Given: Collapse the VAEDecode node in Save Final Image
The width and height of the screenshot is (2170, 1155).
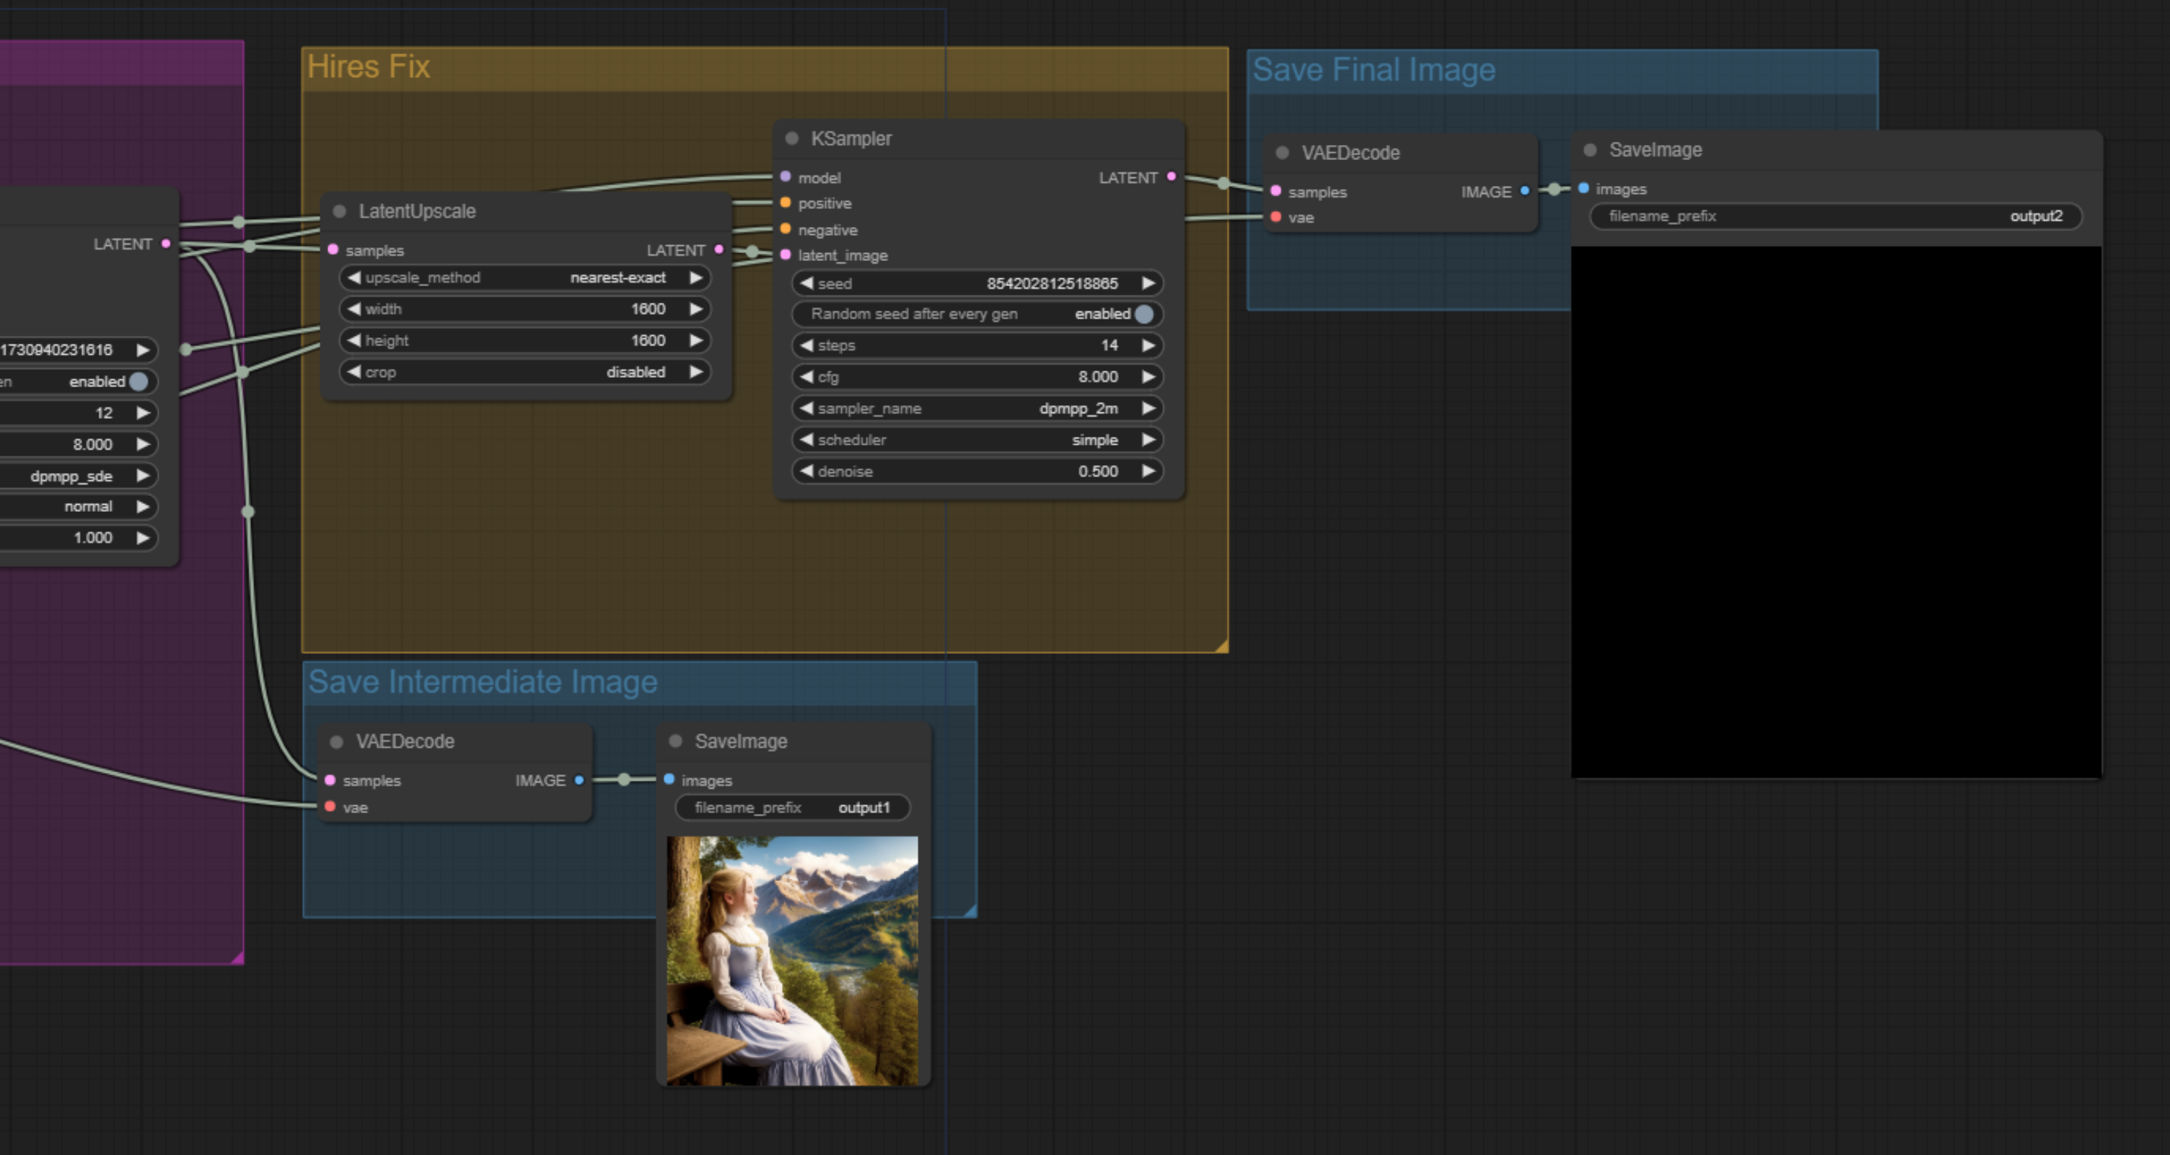Looking at the screenshot, I should pos(1281,152).
